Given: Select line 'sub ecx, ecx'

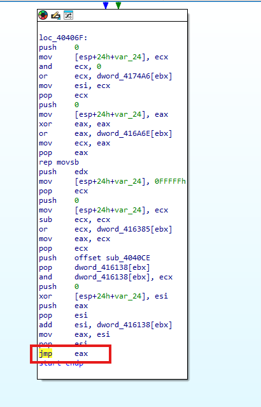Looking at the screenshot, I should pyautogui.click(x=74, y=220).
